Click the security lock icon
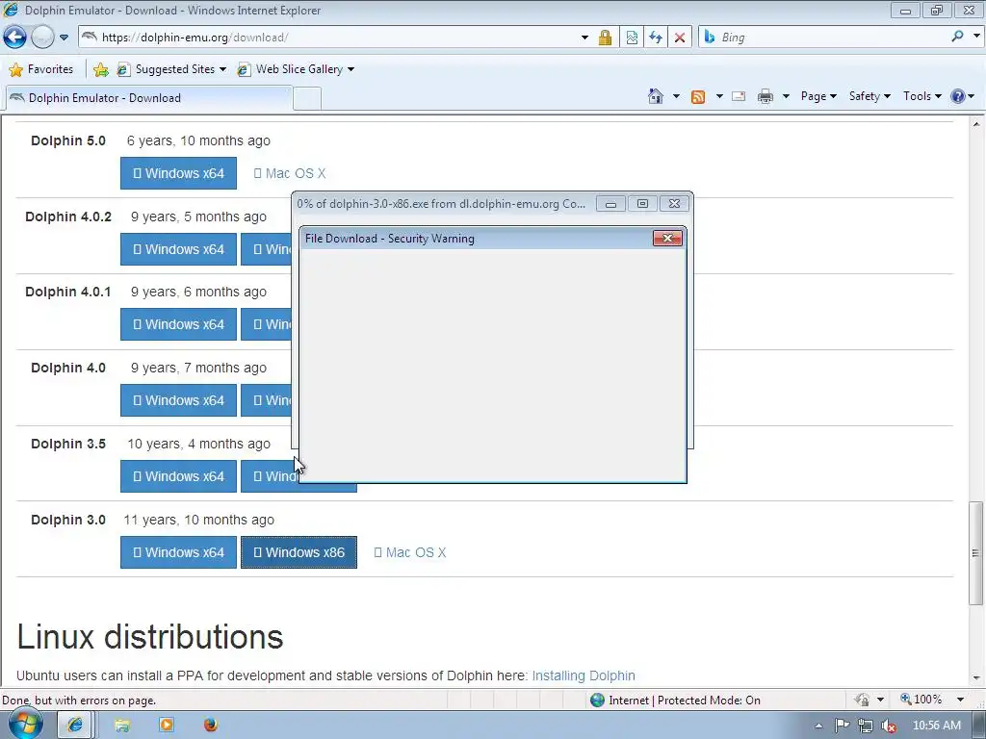This screenshot has width=986, height=739. click(605, 38)
